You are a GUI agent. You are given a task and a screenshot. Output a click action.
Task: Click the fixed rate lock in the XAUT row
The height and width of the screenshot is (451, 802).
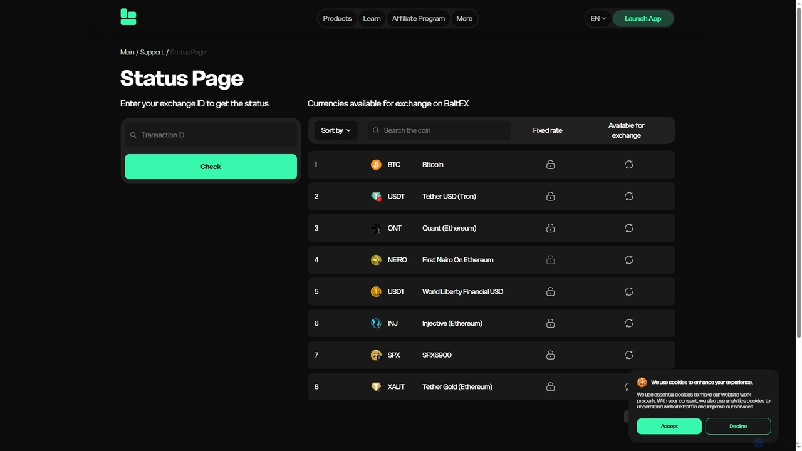tap(550, 387)
